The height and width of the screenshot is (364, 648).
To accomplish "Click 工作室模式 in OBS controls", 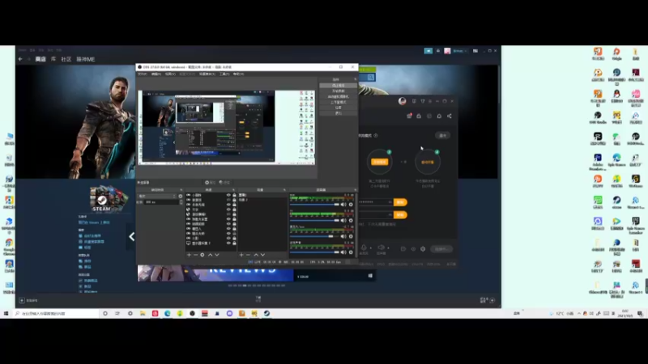I will 338,102.
